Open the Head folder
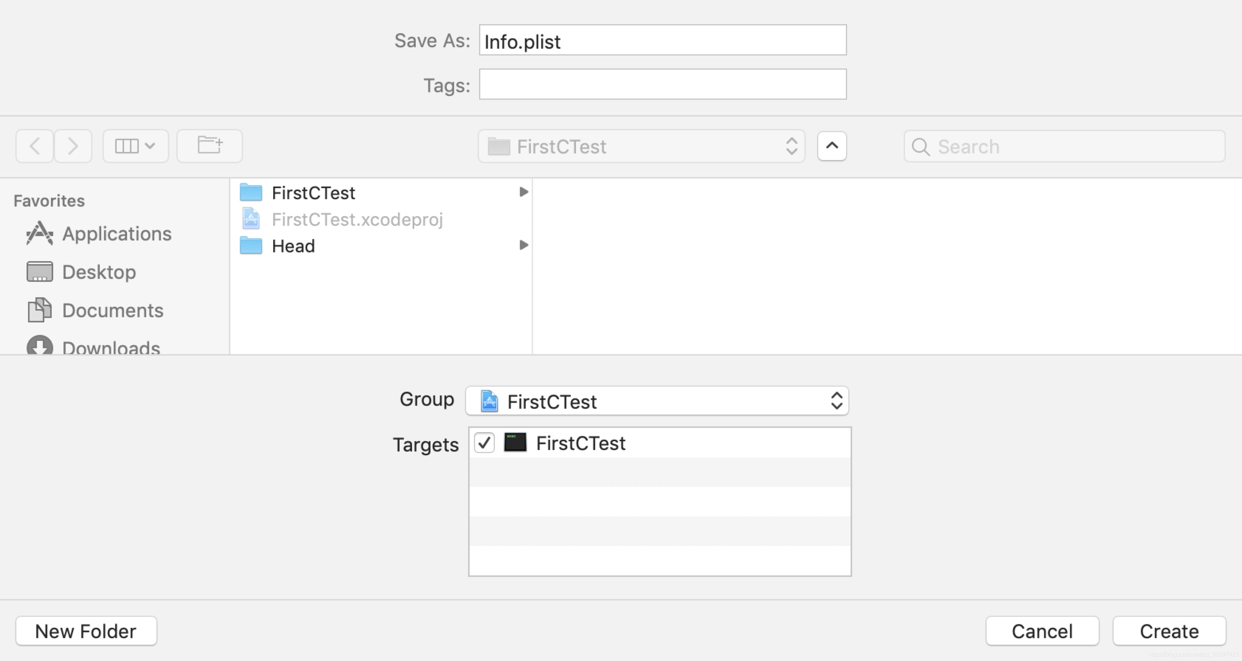This screenshot has height=661, width=1242. [x=293, y=246]
